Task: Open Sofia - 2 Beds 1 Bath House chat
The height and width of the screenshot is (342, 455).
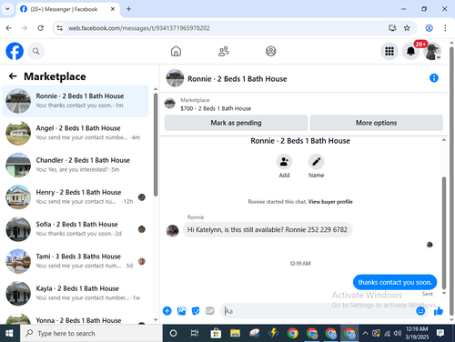Action: (x=76, y=229)
